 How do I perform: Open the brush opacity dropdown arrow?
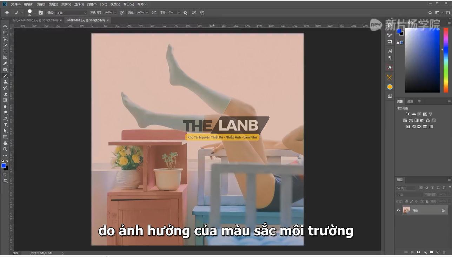point(115,13)
